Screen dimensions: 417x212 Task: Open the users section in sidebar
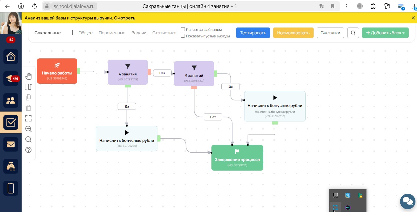pos(11,100)
